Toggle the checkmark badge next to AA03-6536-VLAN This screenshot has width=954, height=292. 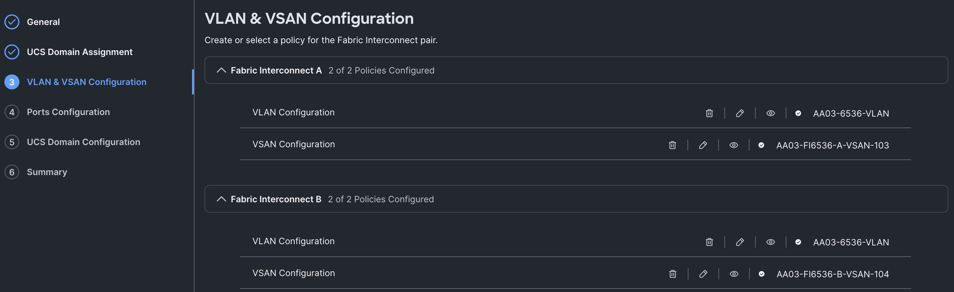point(798,113)
